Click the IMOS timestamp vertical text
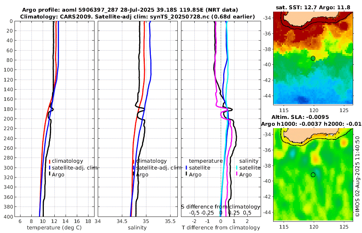Screen dimensions: 362x233 pyautogui.click(x=358, y=176)
